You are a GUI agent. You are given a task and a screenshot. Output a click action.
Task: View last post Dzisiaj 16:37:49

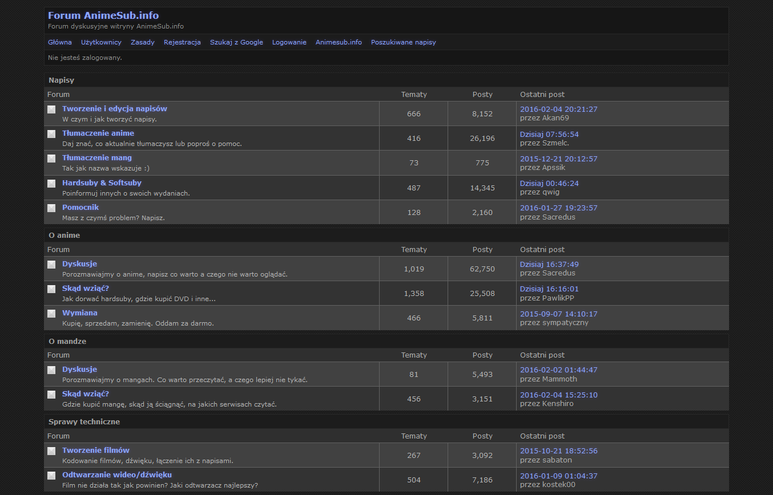pyautogui.click(x=549, y=265)
